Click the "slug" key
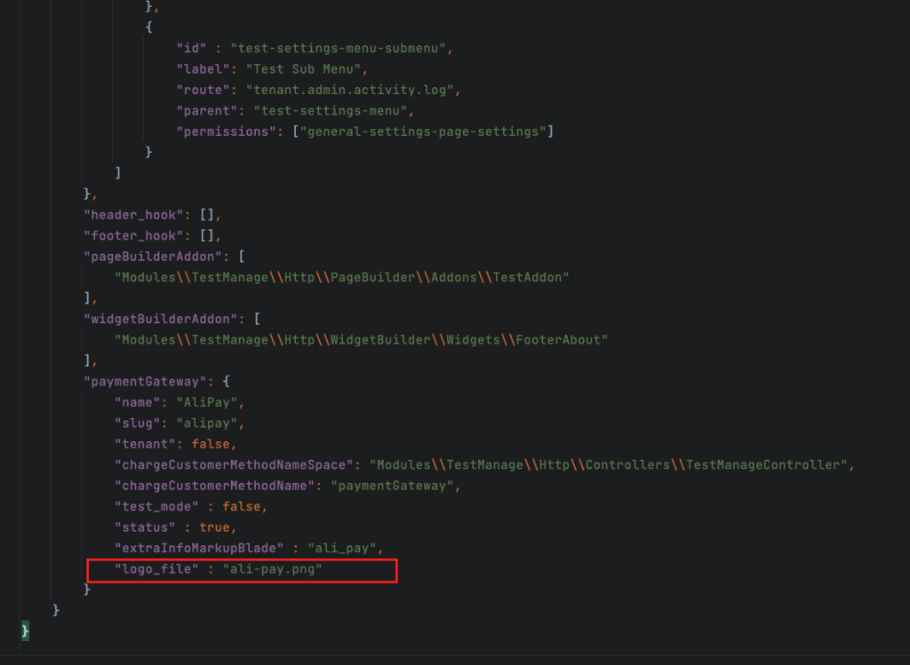The height and width of the screenshot is (665, 910). [x=138, y=424]
